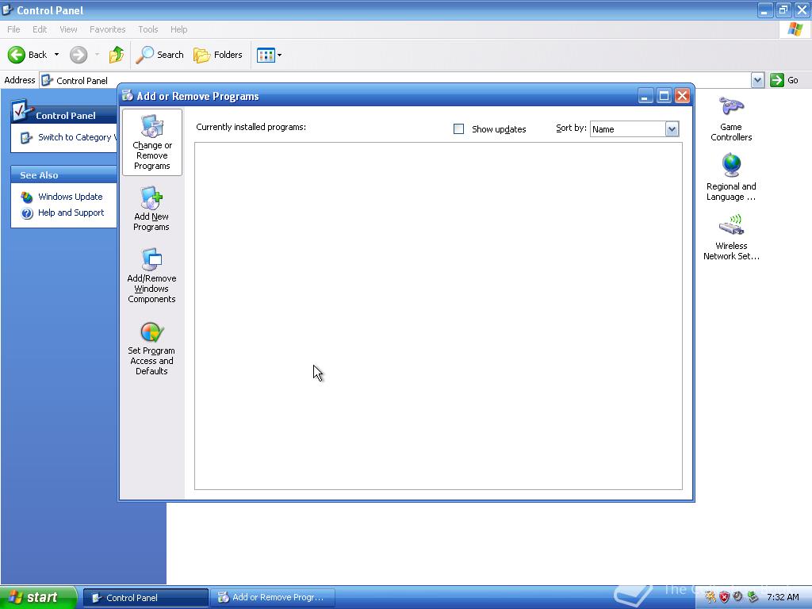
Task: Minimize the Add or Remove Programs dialog
Action: [645, 96]
